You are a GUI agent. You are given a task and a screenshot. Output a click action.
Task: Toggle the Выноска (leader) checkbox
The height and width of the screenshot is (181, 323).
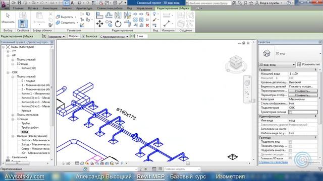83,36
